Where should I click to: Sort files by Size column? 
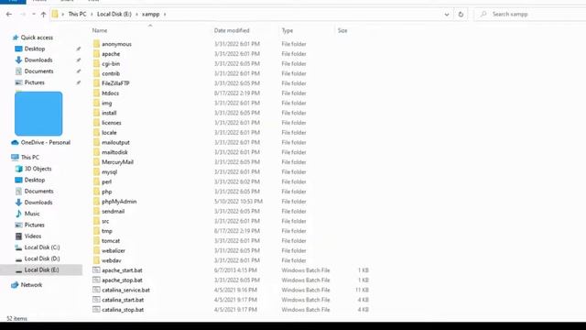(x=342, y=30)
